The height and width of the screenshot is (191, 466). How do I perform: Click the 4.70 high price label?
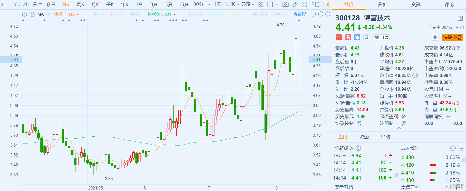pyautogui.click(x=281, y=25)
